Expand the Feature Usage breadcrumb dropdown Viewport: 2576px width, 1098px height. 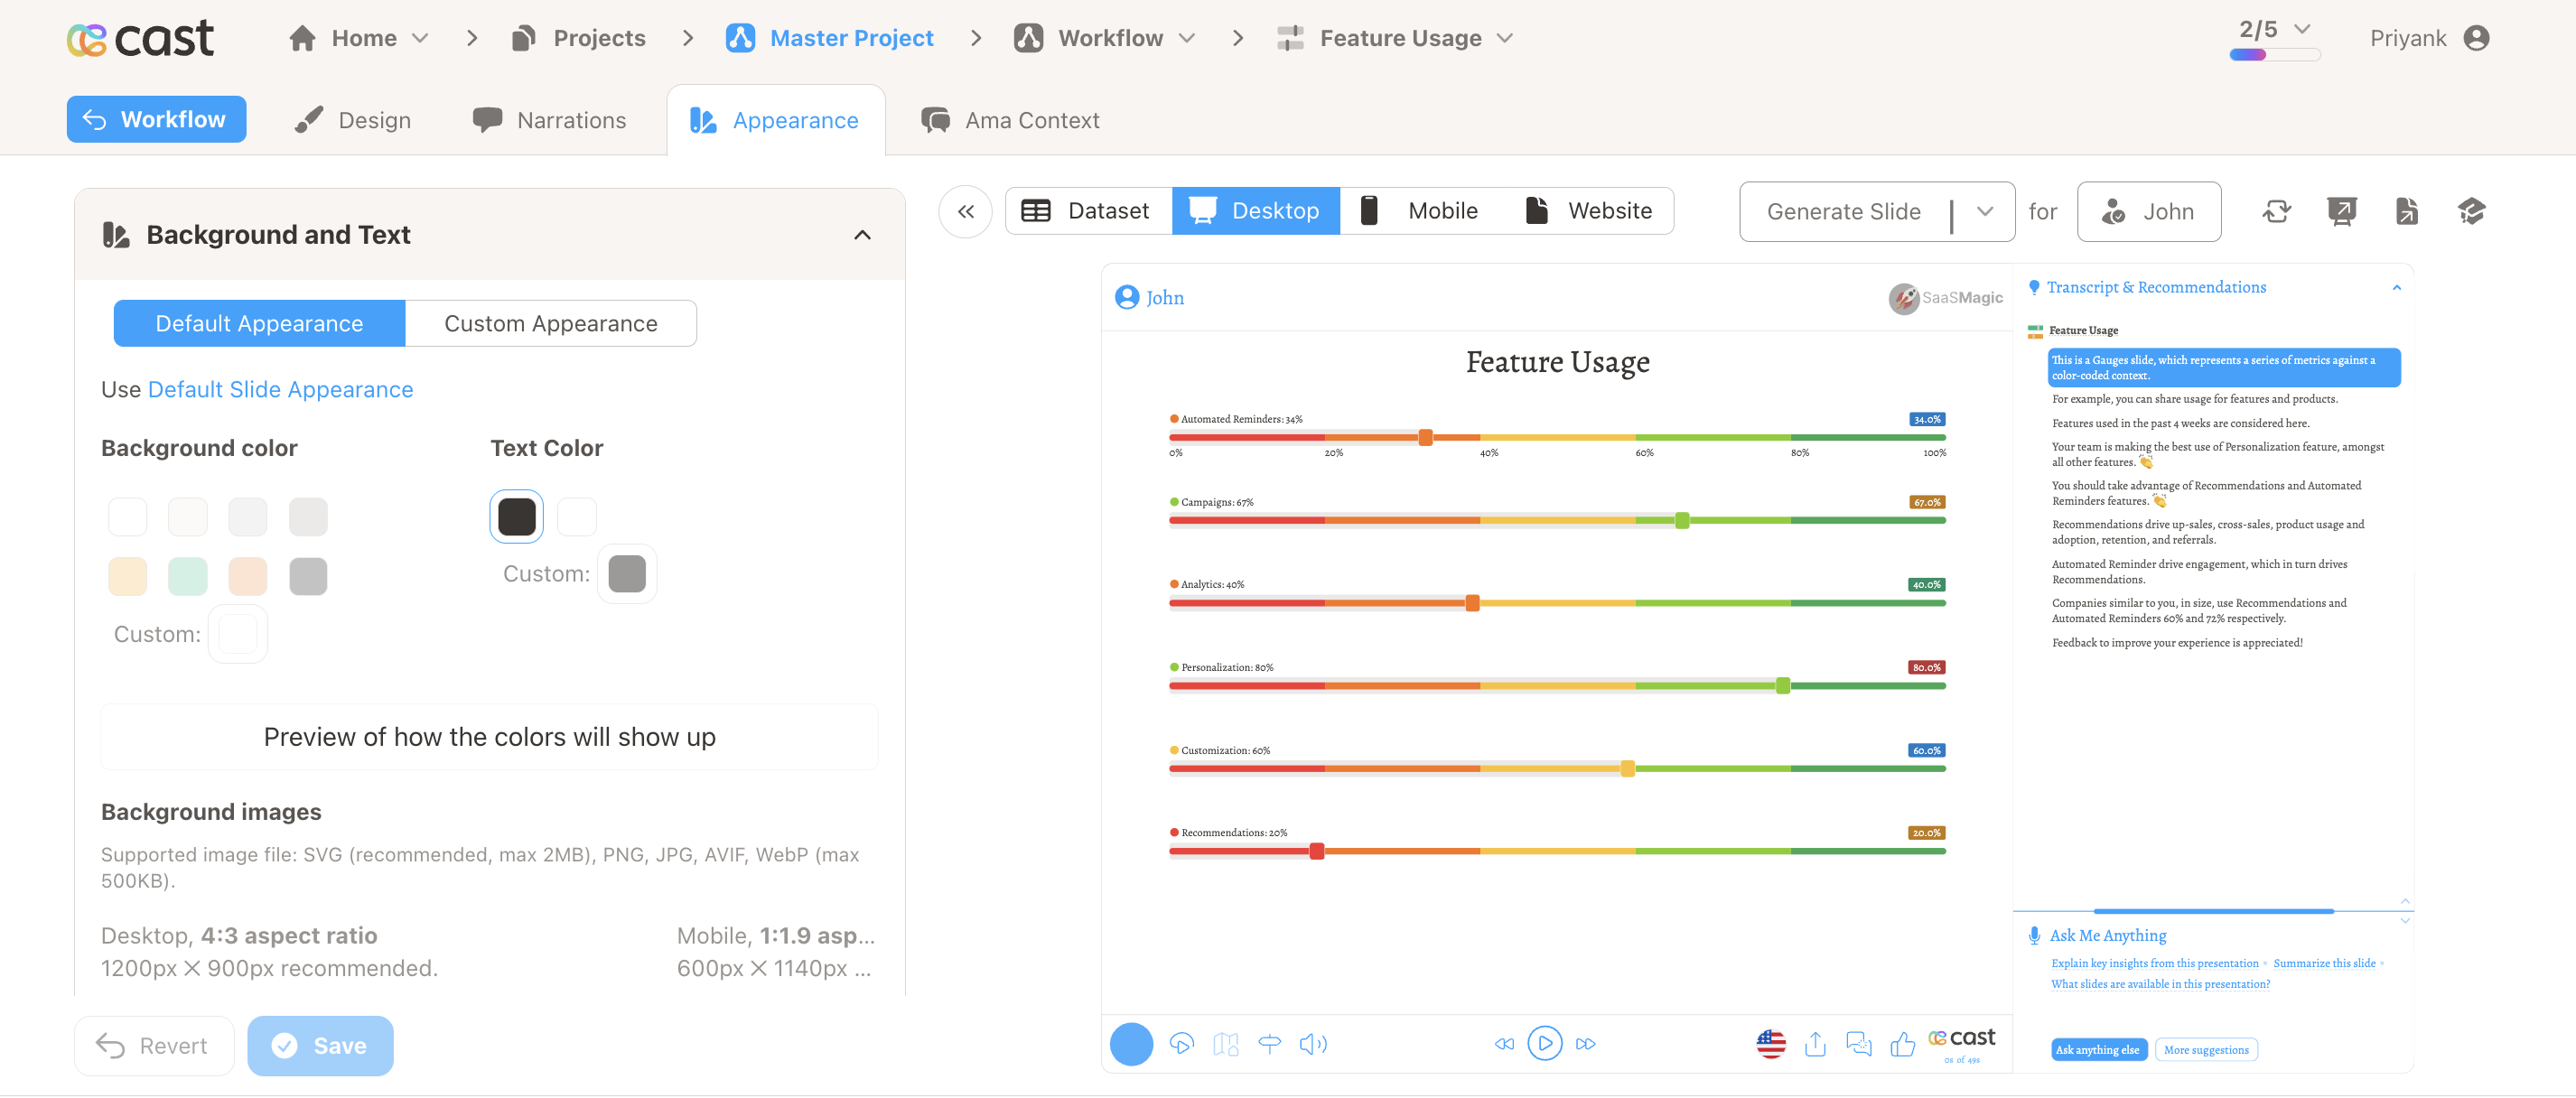(1505, 38)
